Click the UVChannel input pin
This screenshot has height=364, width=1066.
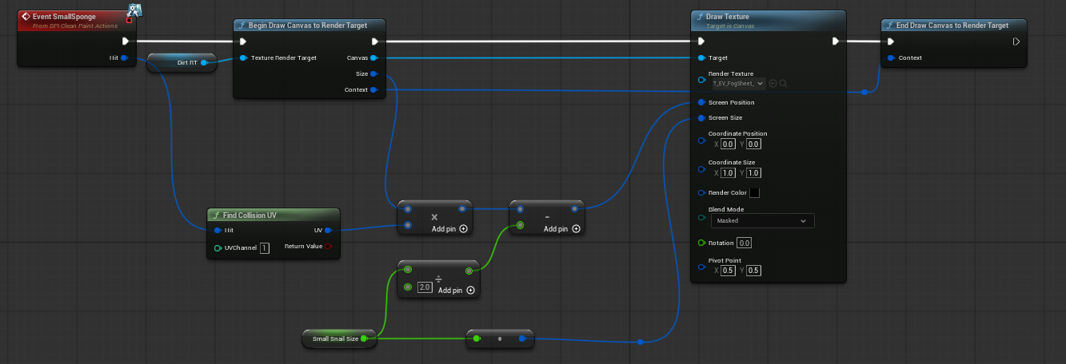pos(218,248)
